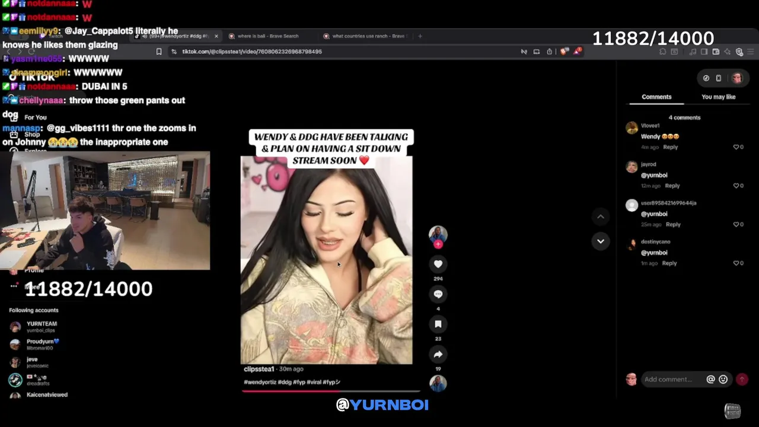This screenshot has width=759, height=427.
Task: Open comments via the speech bubble icon
Action: click(438, 294)
